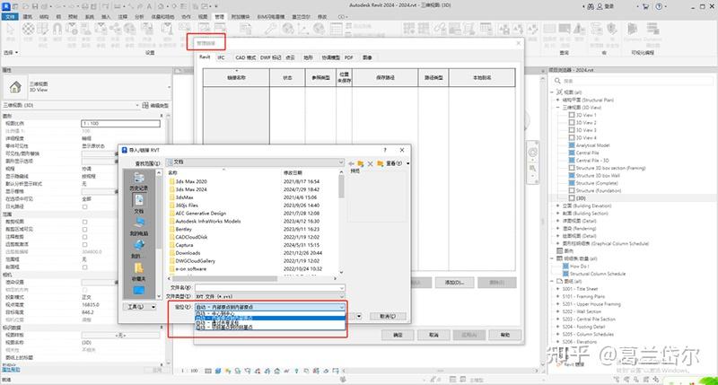This screenshot has width=718, height=385.
Task: Switch to IFC tab in Manage Links
Action: (221, 57)
